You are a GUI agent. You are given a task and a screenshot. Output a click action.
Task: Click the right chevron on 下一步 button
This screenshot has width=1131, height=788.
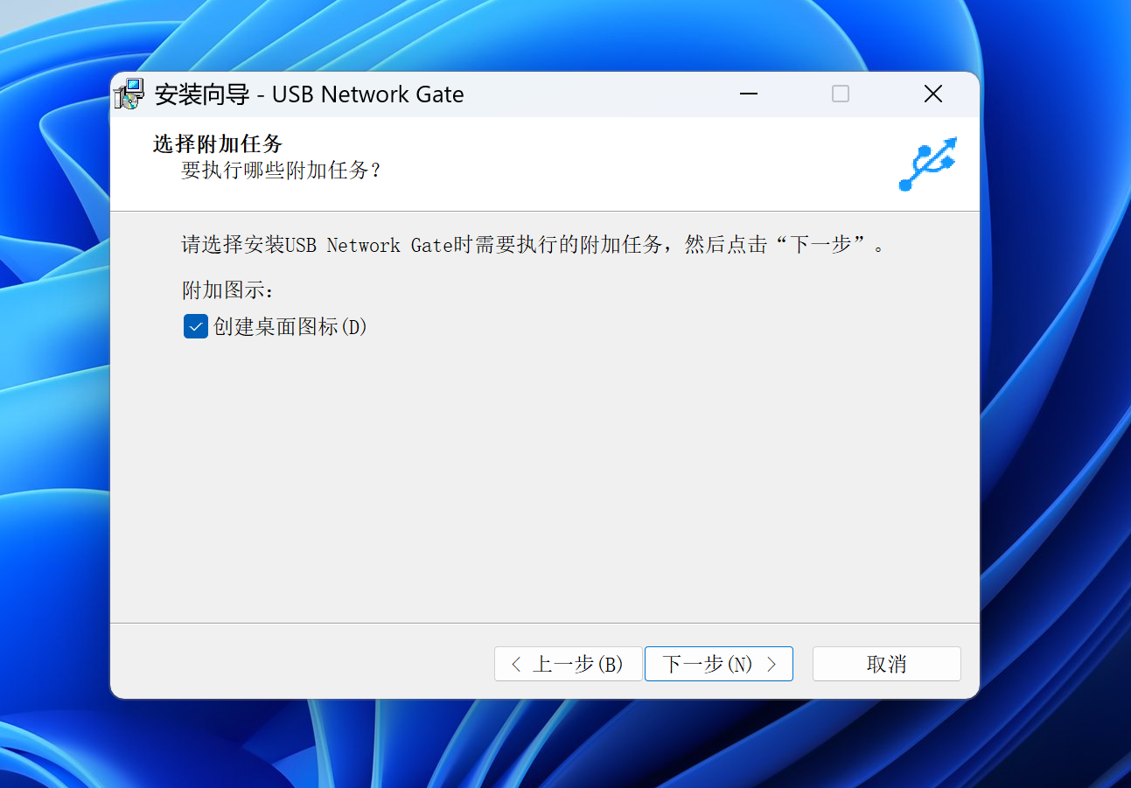pyautogui.click(x=771, y=664)
